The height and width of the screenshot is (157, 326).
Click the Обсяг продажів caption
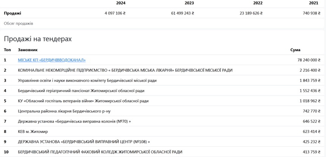(18, 24)
